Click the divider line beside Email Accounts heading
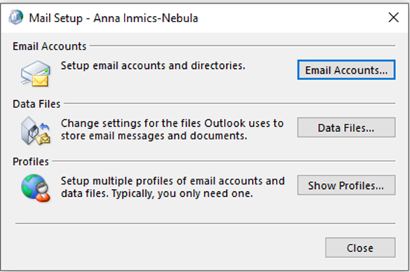 coord(242,46)
